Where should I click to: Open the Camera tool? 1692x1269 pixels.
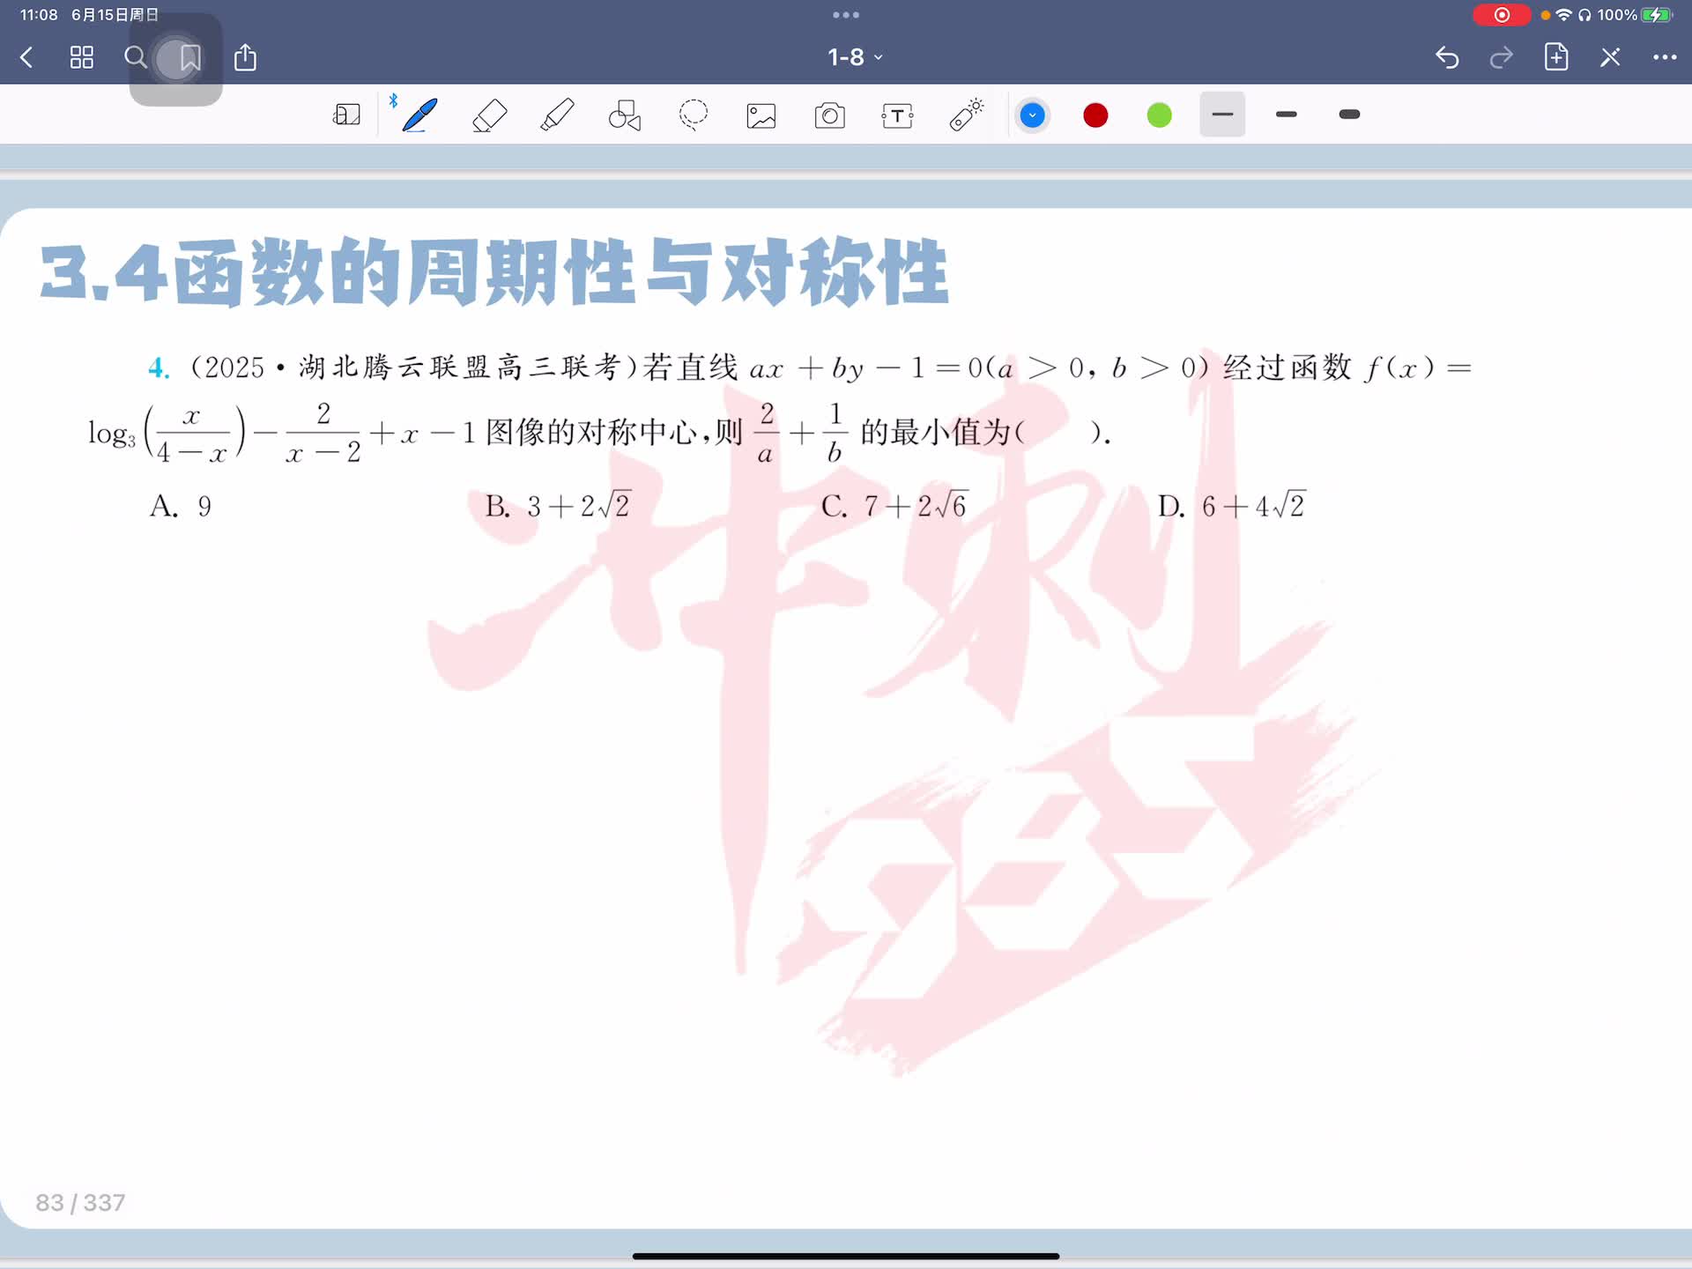pyautogui.click(x=829, y=115)
